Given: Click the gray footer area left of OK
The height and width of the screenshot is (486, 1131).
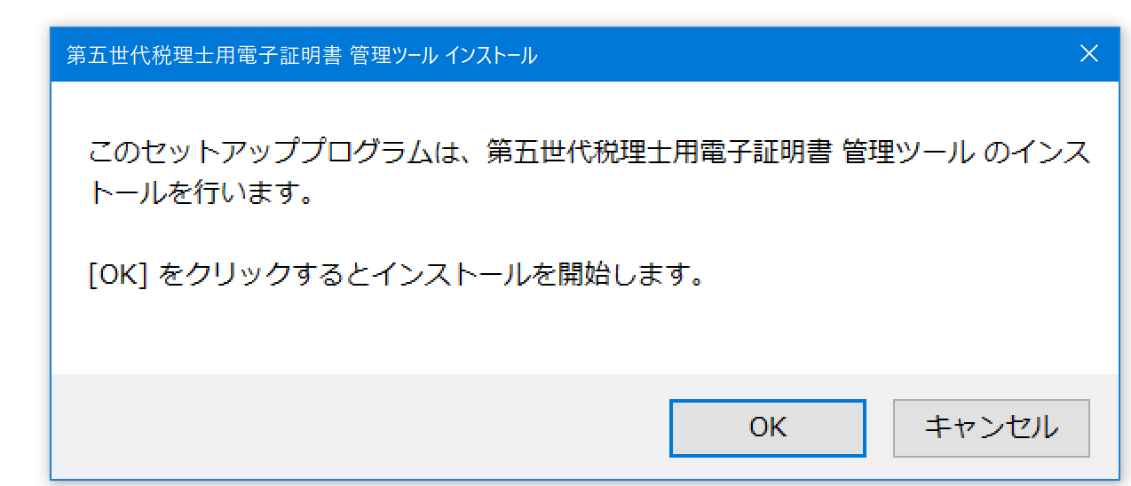Looking at the screenshot, I should 355,427.
